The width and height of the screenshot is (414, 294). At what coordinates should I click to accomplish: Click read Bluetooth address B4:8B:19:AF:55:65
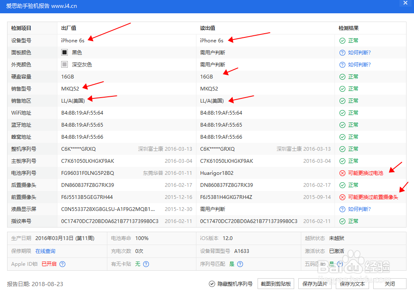point(221,125)
